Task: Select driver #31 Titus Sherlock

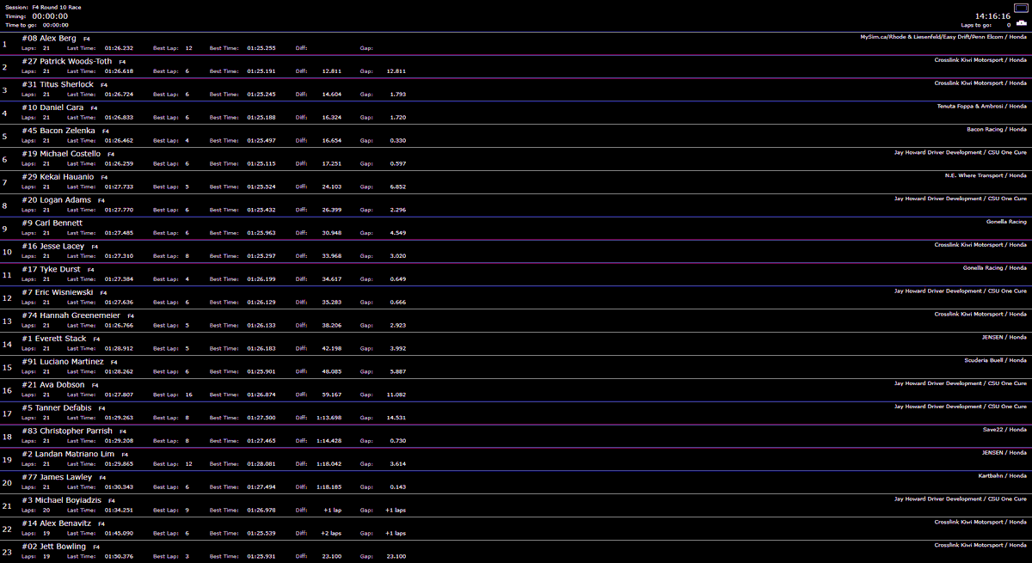Action: pos(58,85)
